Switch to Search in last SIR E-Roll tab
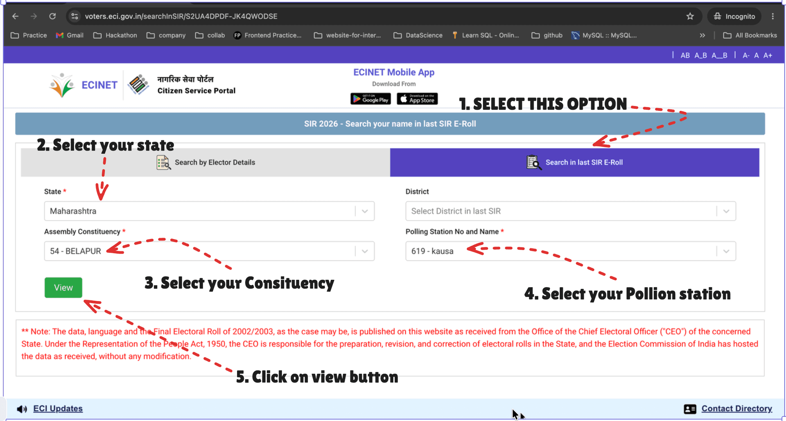The height and width of the screenshot is (421, 786). [x=575, y=162]
